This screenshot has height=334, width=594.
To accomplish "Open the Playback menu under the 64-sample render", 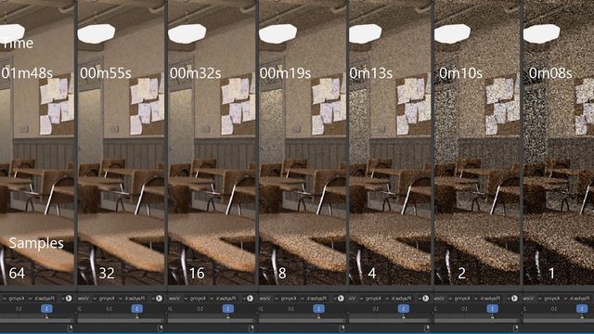I will (x=44, y=299).
